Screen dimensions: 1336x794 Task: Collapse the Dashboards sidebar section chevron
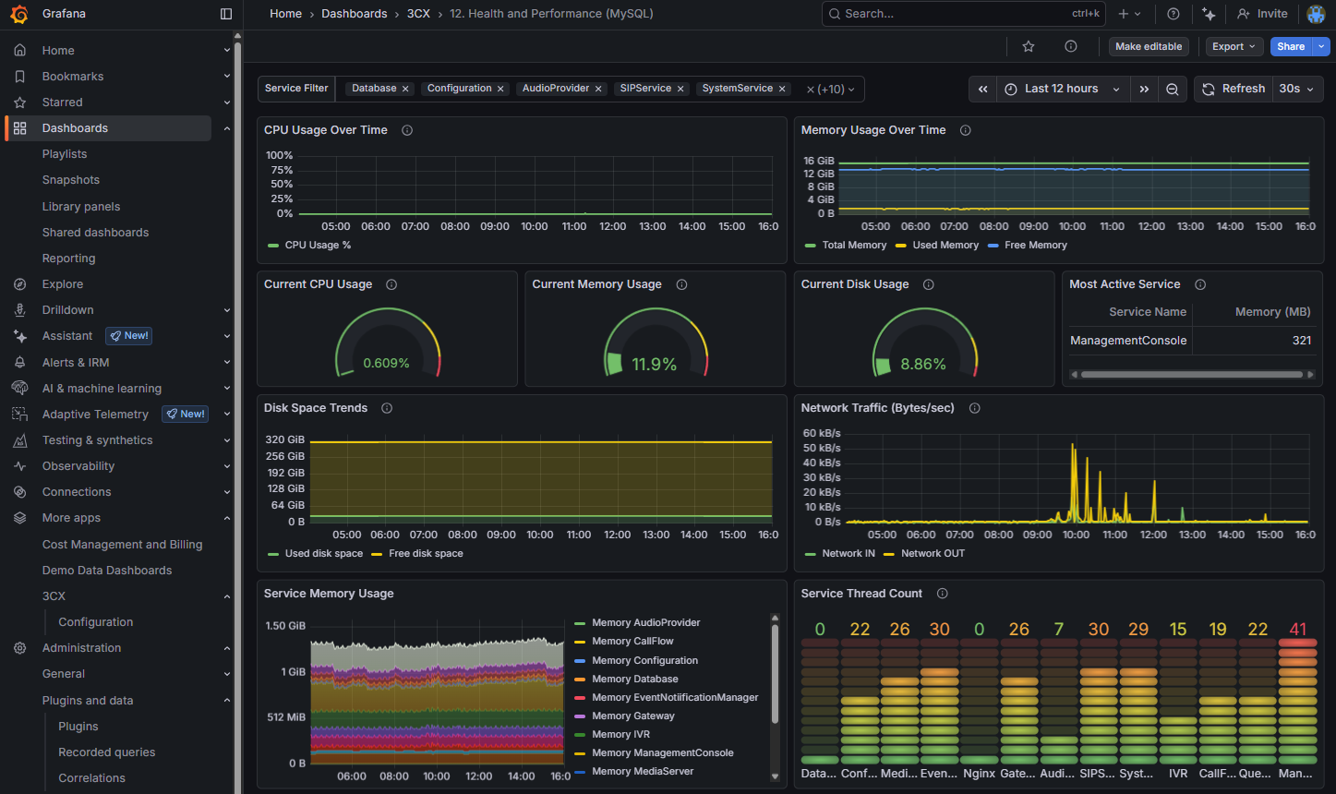pos(227,128)
